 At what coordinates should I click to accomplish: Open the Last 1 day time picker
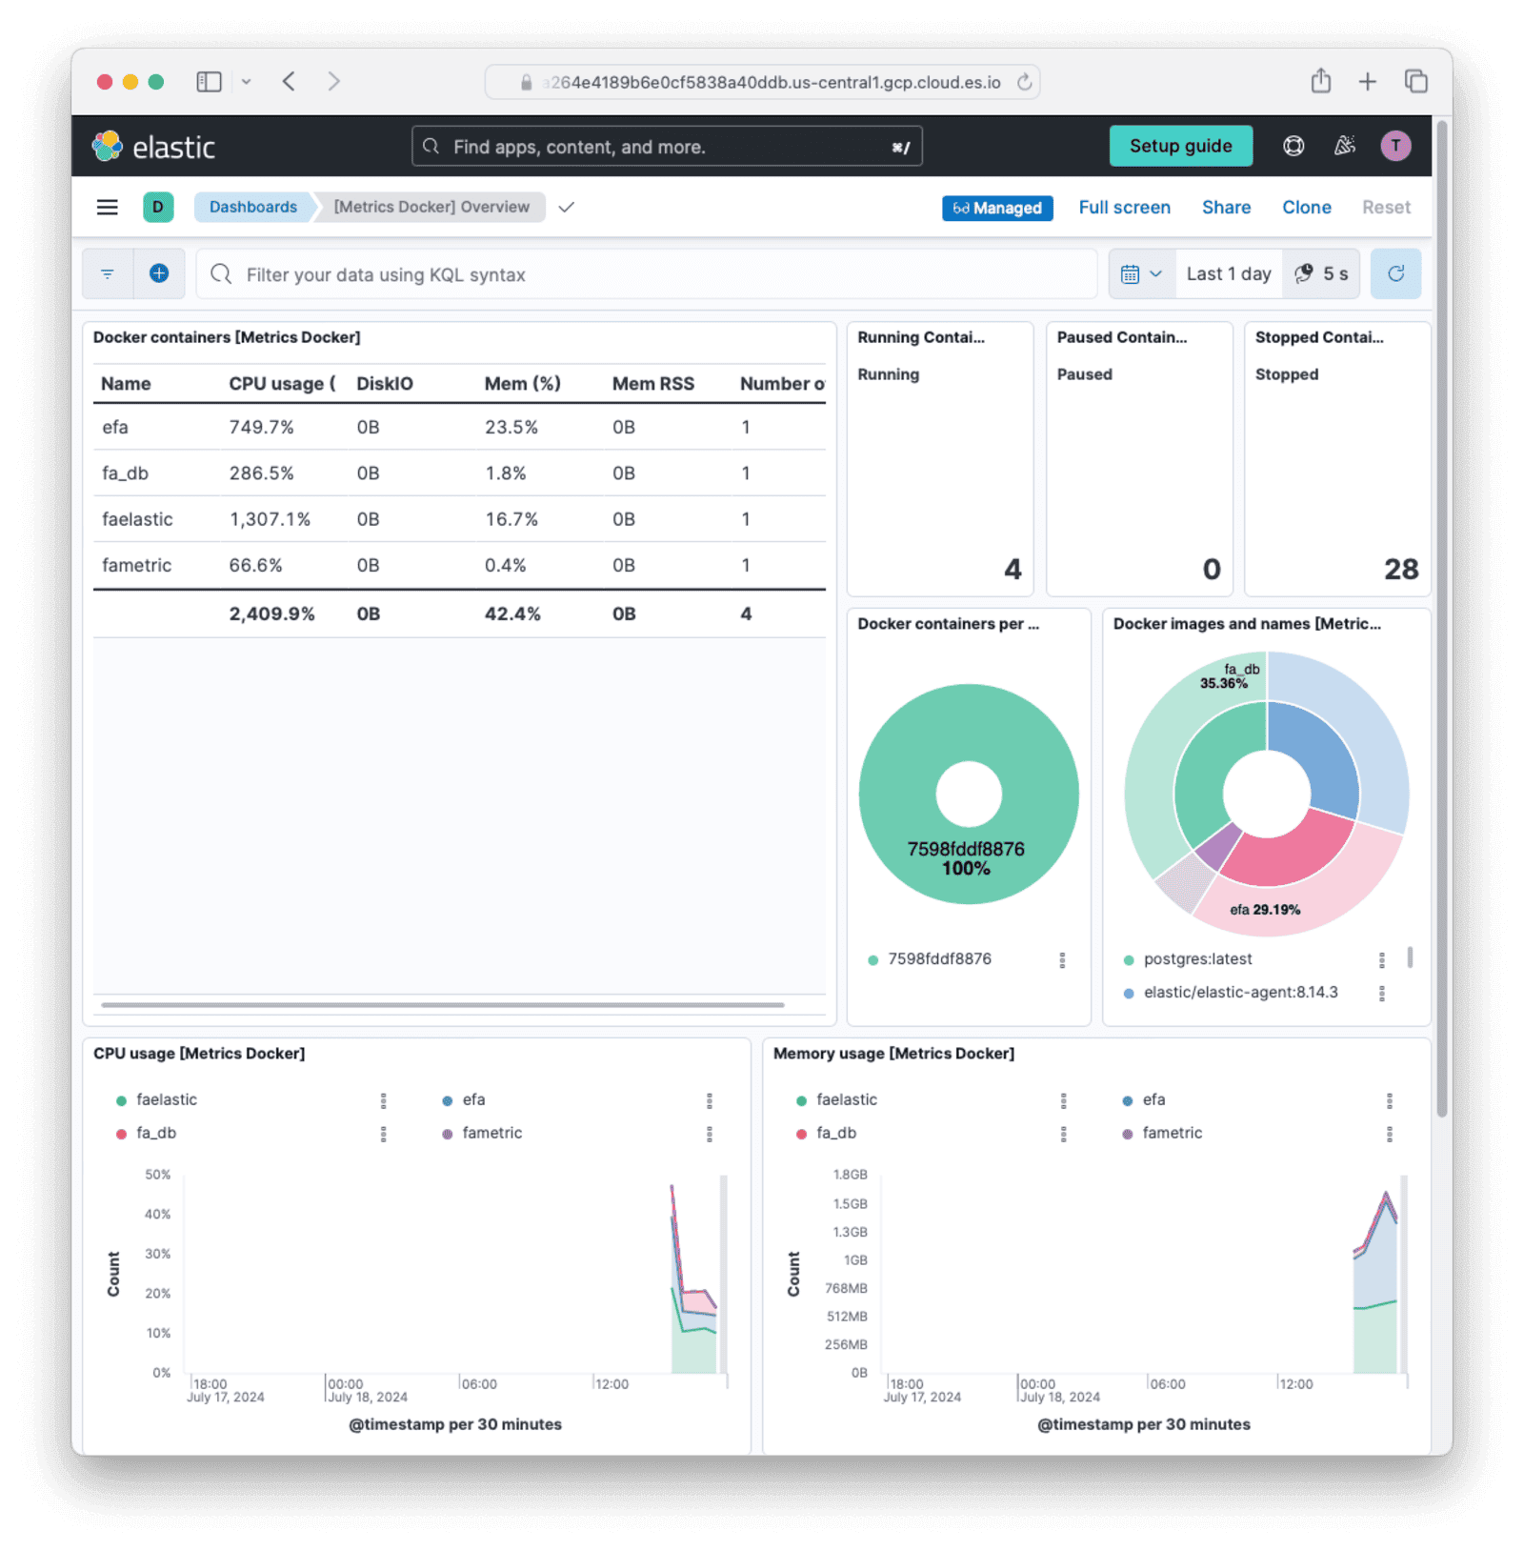[1229, 274]
